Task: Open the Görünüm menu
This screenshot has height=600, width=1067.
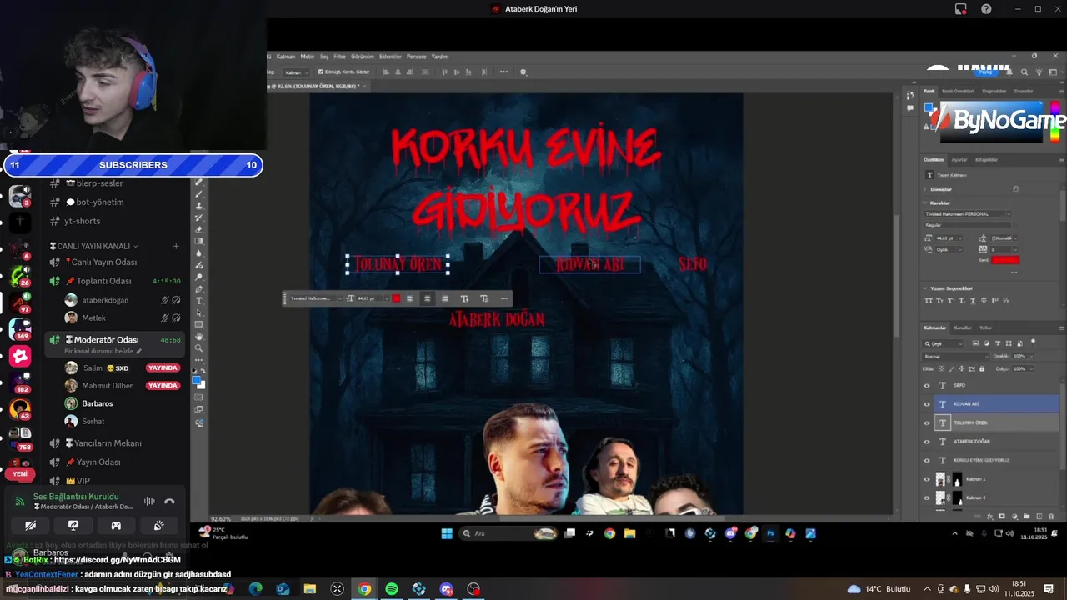Action: [363, 57]
